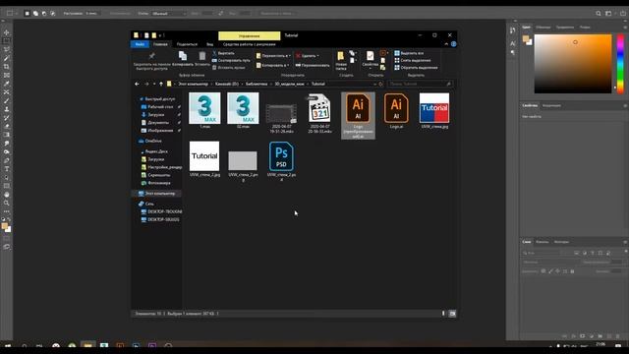Image resolution: width=629 pixels, height=354 pixels.
Task: Click the Copy icon in Explorer ribbon
Action: click(x=183, y=56)
